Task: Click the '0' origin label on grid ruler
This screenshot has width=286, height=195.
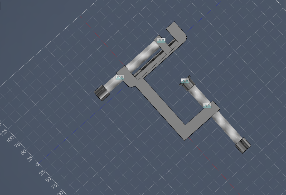Action: click(x=37, y=165)
